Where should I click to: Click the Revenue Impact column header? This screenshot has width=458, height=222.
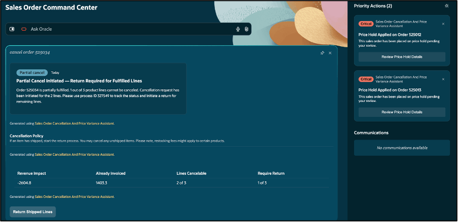(32, 173)
